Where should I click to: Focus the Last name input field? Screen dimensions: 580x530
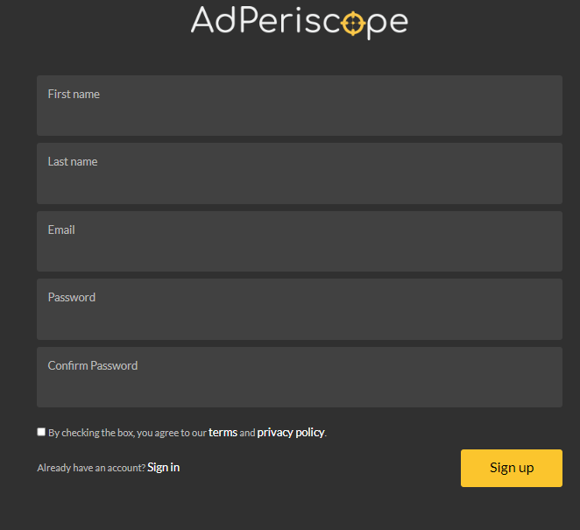pos(300,173)
